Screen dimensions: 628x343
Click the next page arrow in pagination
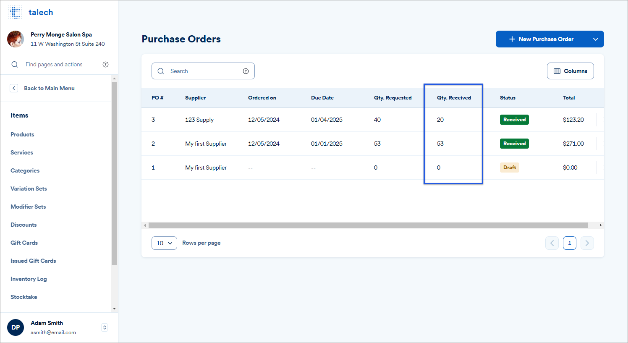click(587, 243)
